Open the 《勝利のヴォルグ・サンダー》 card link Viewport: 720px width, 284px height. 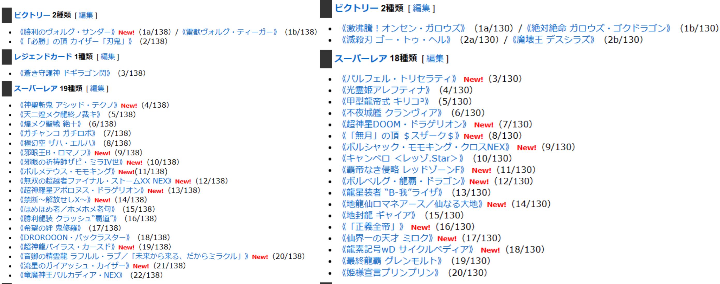click(67, 32)
